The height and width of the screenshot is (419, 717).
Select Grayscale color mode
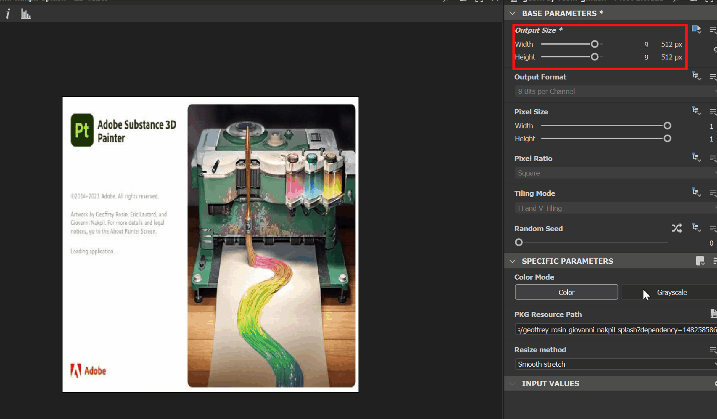[x=669, y=292]
